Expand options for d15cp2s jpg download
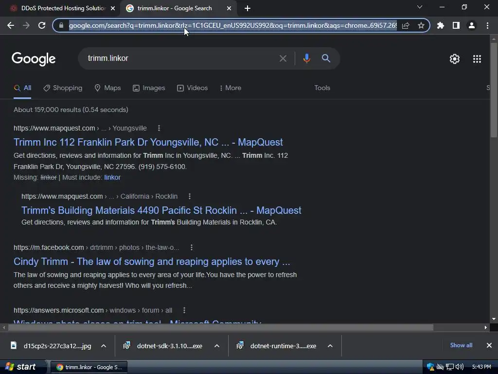The width and height of the screenshot is (498, 374). tap(104, 346)
